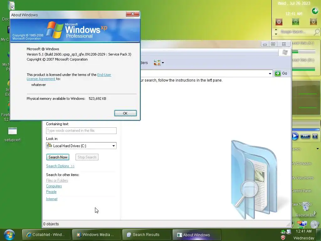321x241 pixels.
Task: Expand the sidebar shortcuts dropdown arrow
Action: pos(318,149)
